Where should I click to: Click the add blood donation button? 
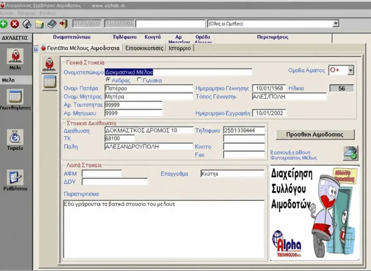pos(308,135)
